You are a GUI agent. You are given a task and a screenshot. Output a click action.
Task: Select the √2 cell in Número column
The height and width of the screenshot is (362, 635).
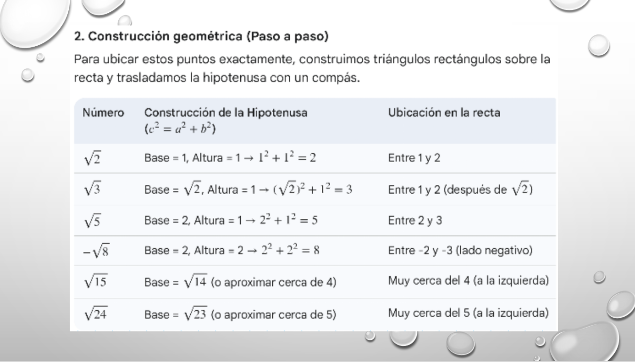92,158
